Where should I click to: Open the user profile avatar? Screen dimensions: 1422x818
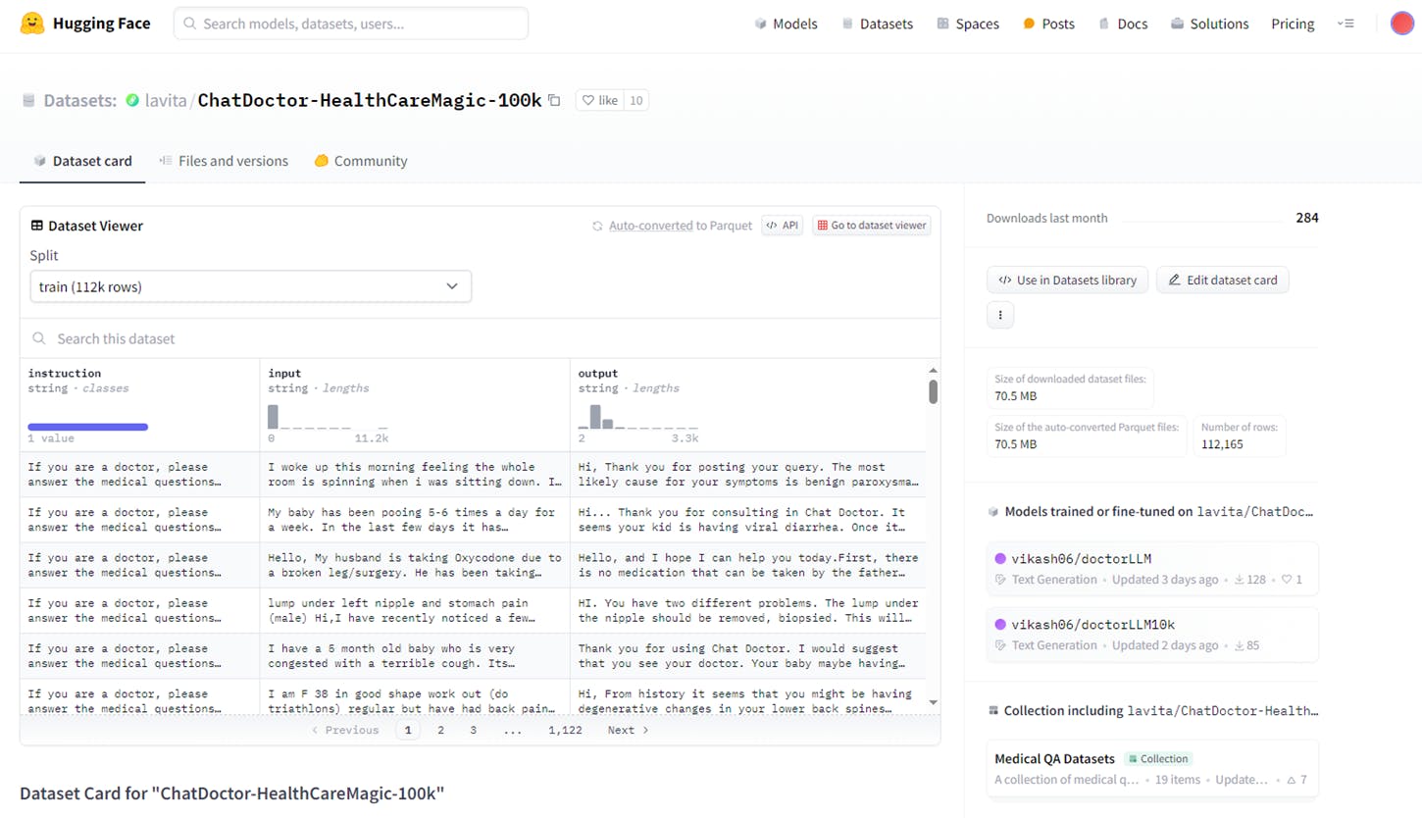pos(1401,24)
